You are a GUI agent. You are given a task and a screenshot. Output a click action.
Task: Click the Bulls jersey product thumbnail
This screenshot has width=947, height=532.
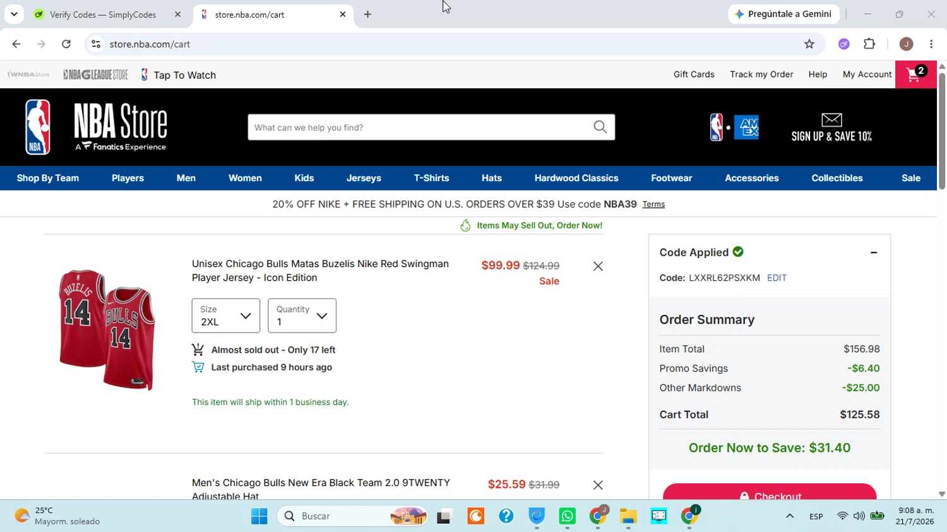(x=106, y=329)
